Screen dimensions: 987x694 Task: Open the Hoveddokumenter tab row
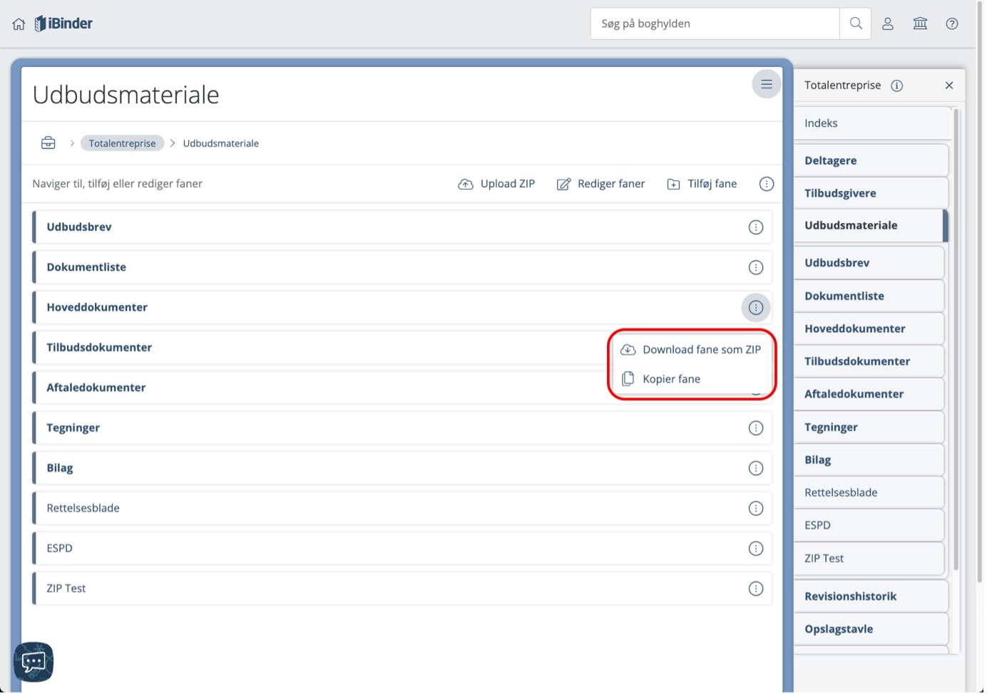click(402, 308)
